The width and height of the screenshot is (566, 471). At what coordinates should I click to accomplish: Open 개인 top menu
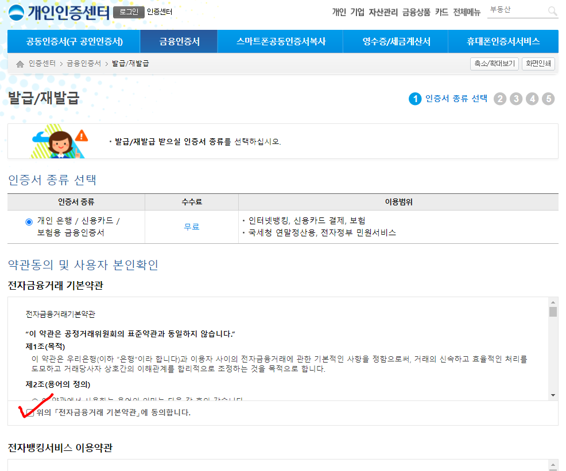[339, 12]
